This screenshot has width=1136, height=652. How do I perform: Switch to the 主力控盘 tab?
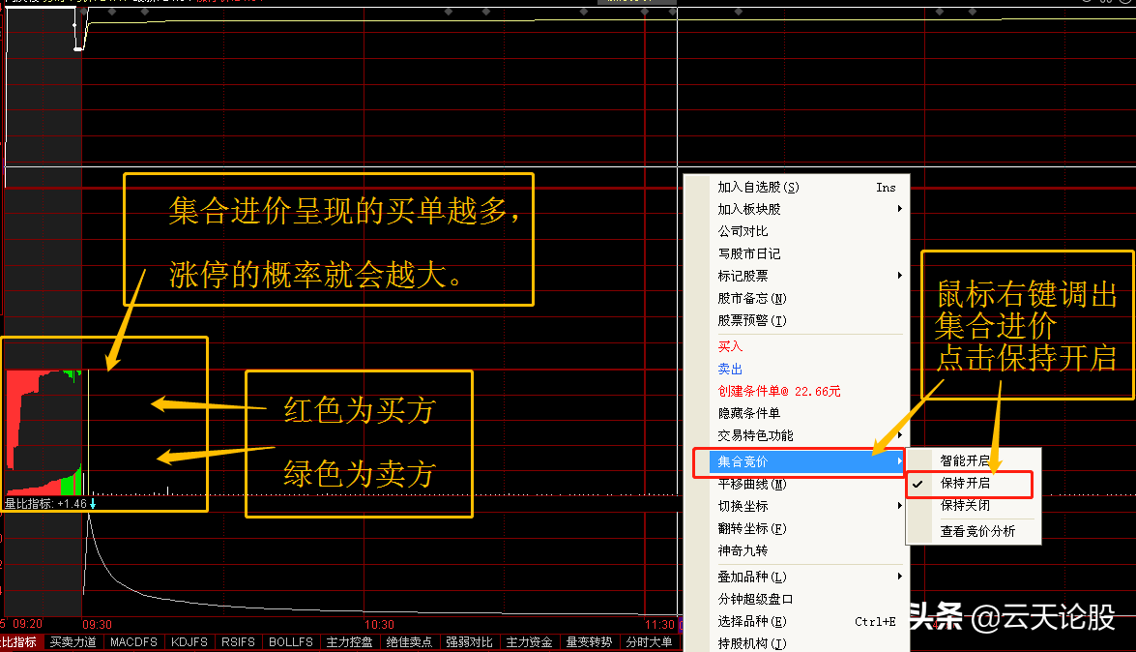coord(350,642)
